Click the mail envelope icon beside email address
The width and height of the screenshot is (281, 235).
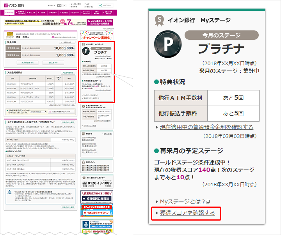[x=53, y=37]
